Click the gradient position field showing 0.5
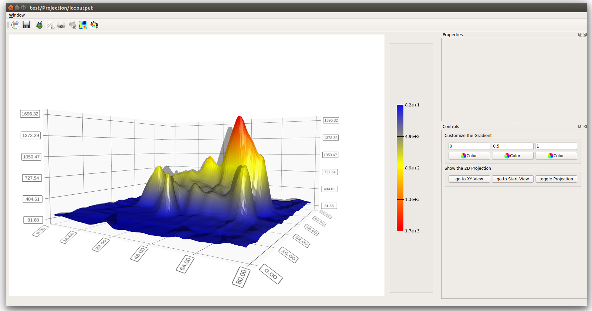 click(513, 146)
